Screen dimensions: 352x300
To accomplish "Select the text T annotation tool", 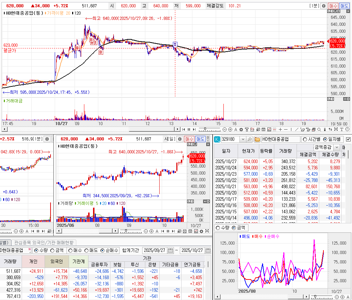I will [342, 130].
